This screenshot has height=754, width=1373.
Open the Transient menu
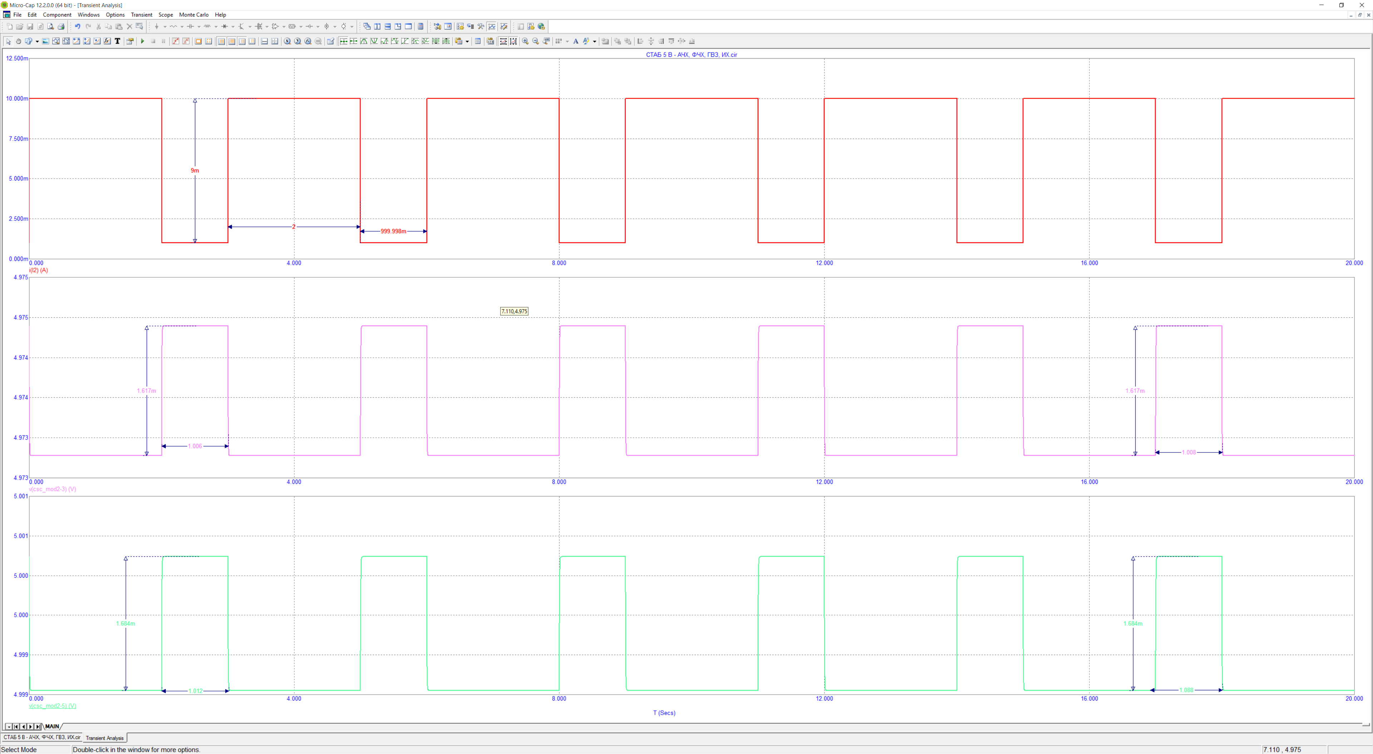[x=141, y=14]
